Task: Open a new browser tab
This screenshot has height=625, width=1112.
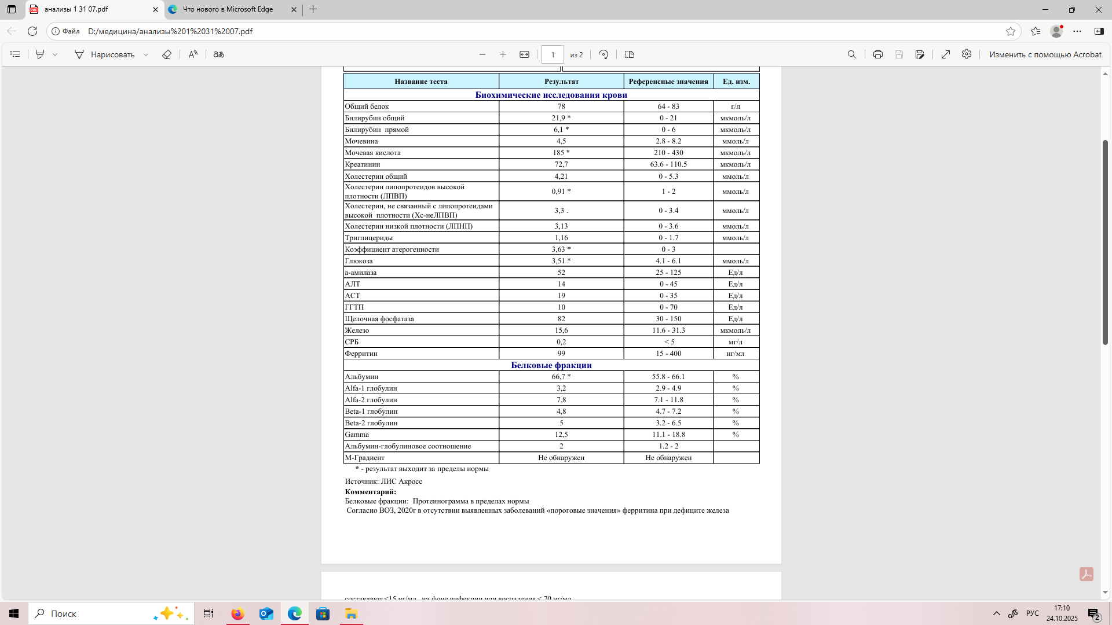Action: pos(313,9)
